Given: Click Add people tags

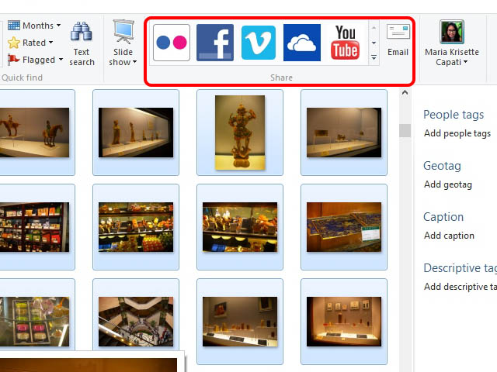Looking at the screenshot, I should pyautogui.click(x=457, y=133).
